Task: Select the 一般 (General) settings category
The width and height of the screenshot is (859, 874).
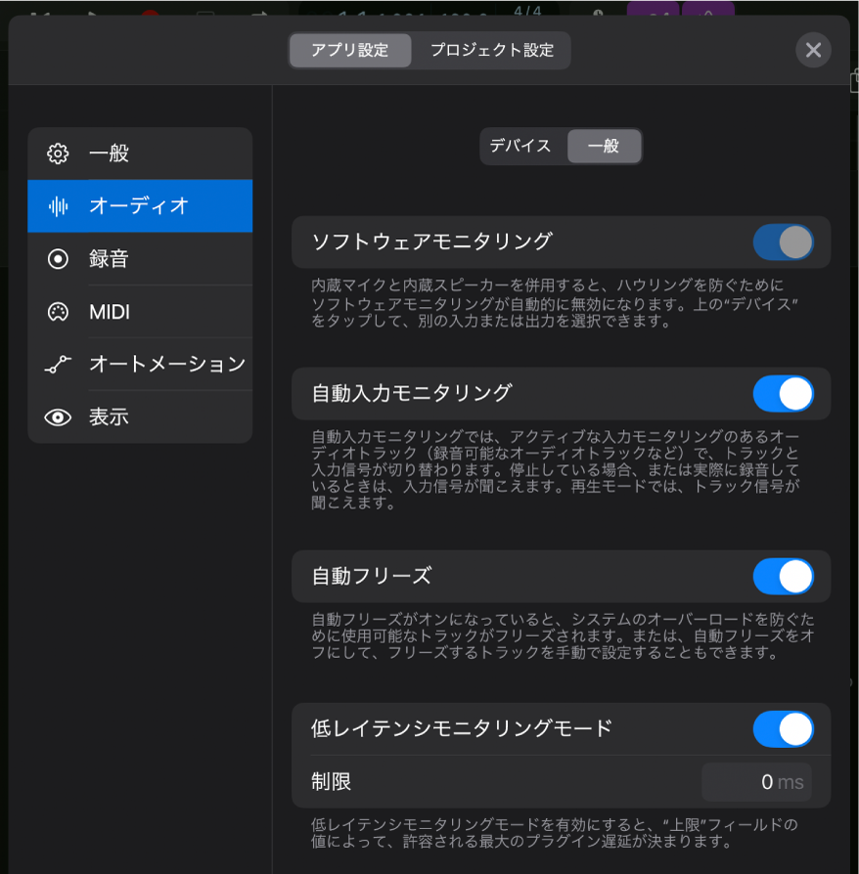Action: 108,153
